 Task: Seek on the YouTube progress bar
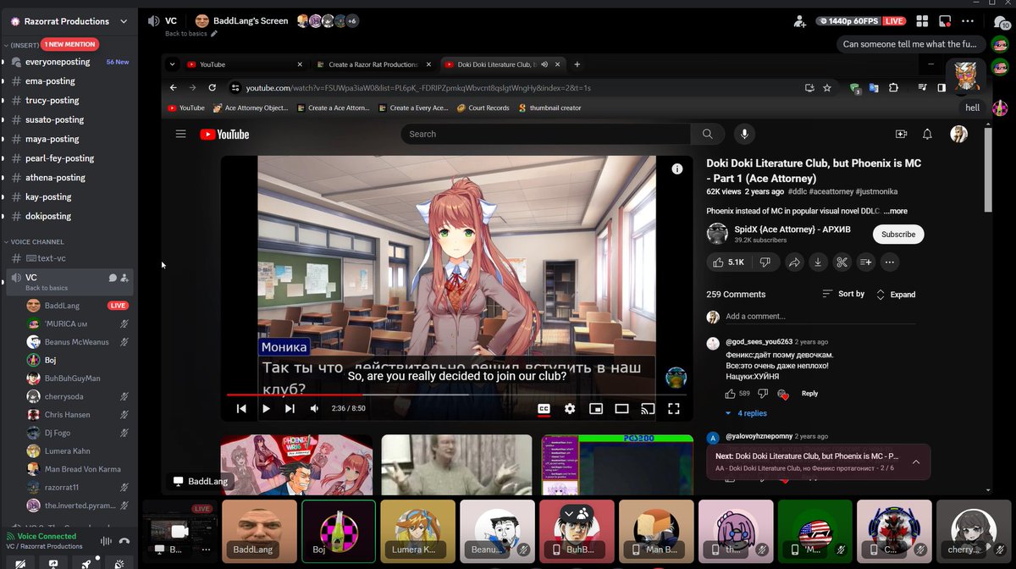point(456,395)
